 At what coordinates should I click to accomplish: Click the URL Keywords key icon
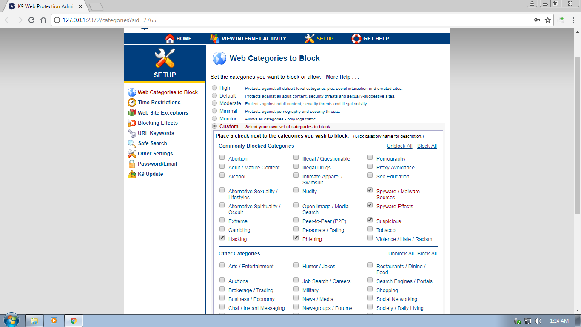[132, 133]
